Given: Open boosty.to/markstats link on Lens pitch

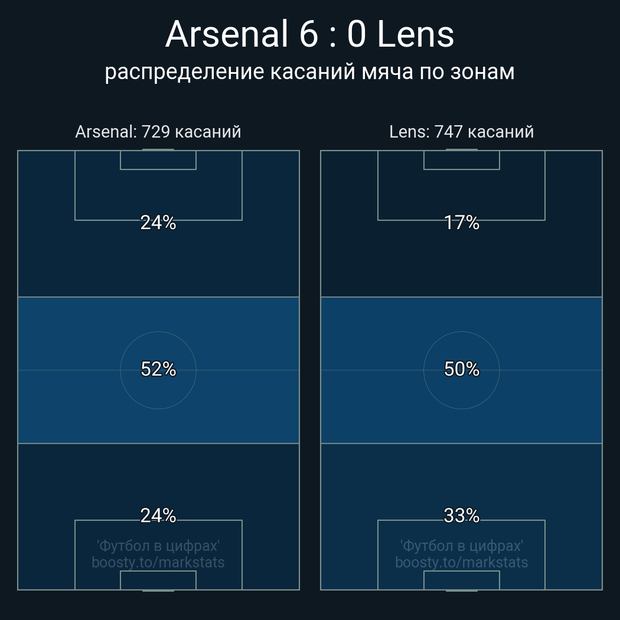Looking at the screenshot, I should click(x=461, y=562).
